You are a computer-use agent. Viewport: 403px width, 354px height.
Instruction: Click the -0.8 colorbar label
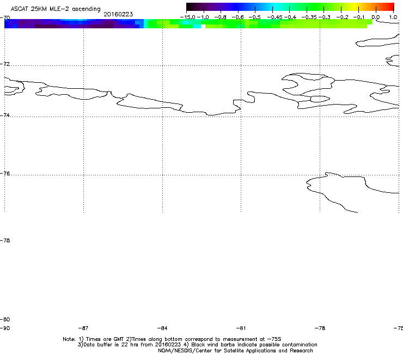(x=220, y=17)
